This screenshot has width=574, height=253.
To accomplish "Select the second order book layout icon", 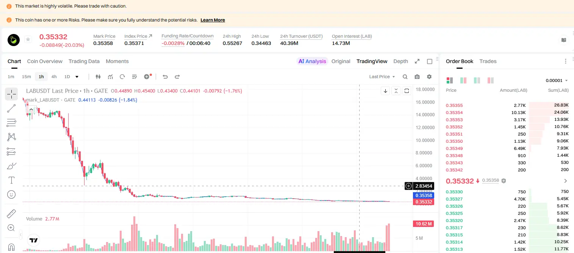I will pos(463,80).
